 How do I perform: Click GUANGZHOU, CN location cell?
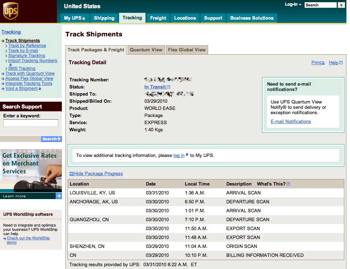point(89,219)
